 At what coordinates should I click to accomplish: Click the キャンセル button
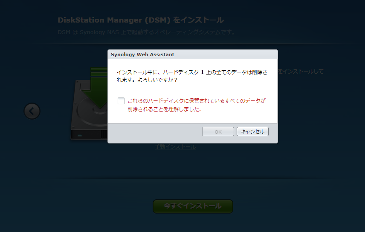pos(252,132)
